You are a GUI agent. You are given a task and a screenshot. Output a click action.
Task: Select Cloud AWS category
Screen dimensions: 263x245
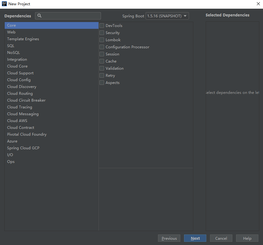[x=51, y=121]
